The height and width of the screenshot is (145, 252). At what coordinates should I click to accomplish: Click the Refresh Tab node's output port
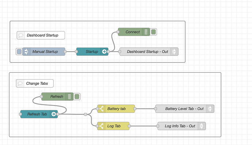click(x=58, y=114)
